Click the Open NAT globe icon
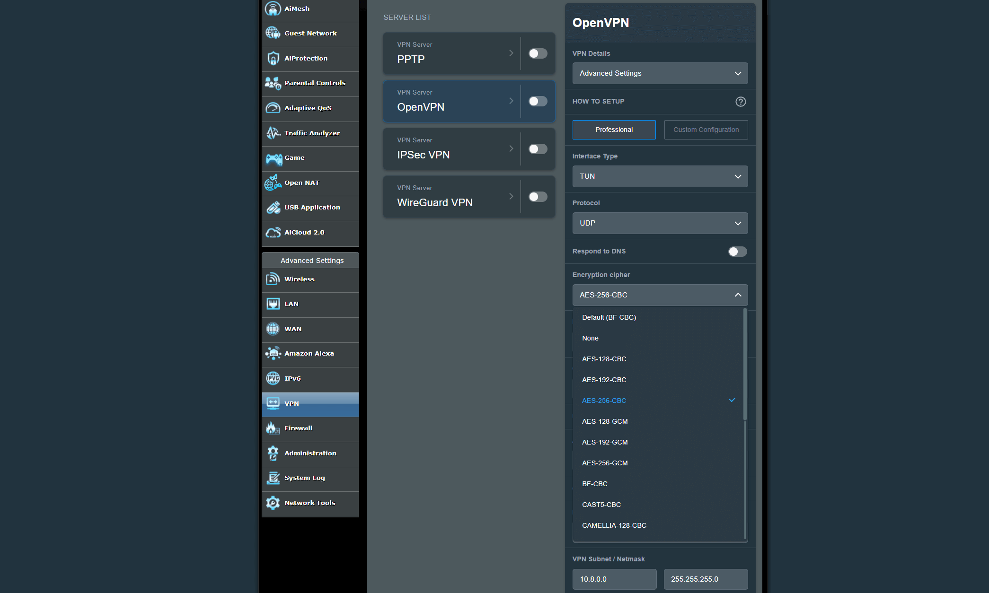The height and width of the screenshot is (593, 989). click(273, 183)
